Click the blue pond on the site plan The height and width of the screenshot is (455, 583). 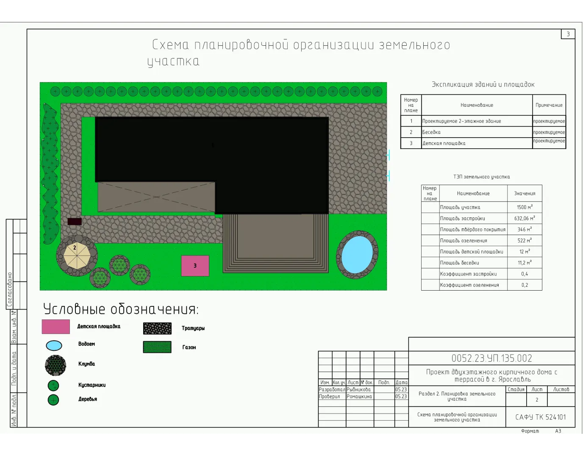pos(357,255)
